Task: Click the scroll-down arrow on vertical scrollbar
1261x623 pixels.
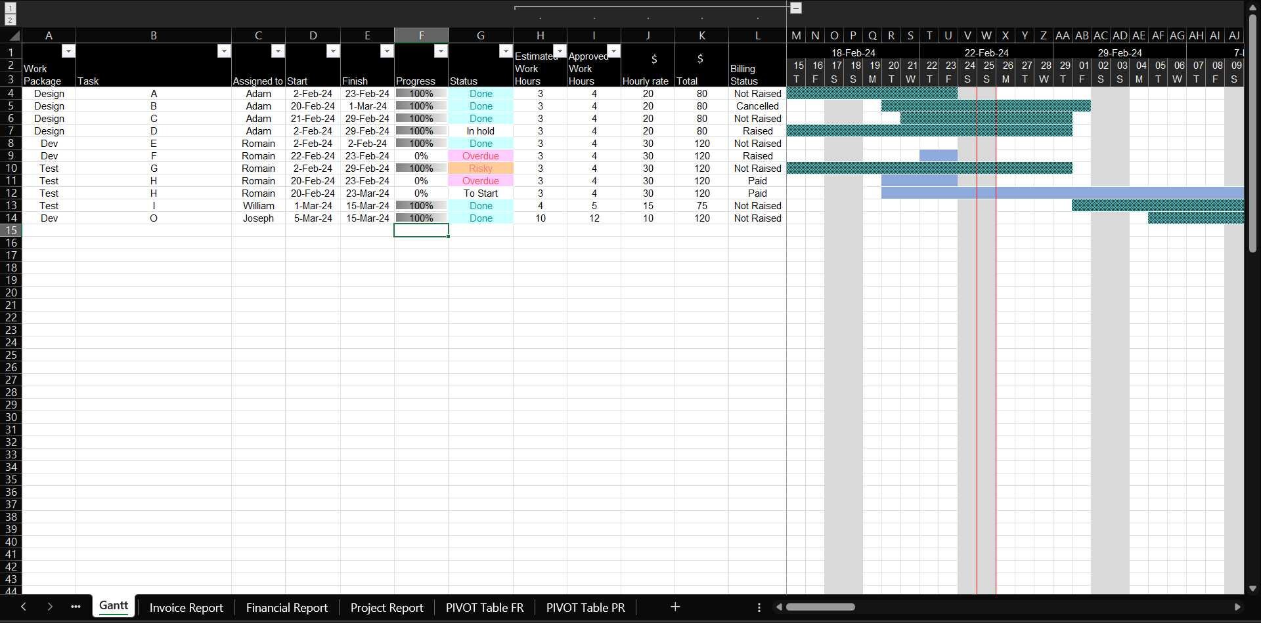Action: 1253,588
